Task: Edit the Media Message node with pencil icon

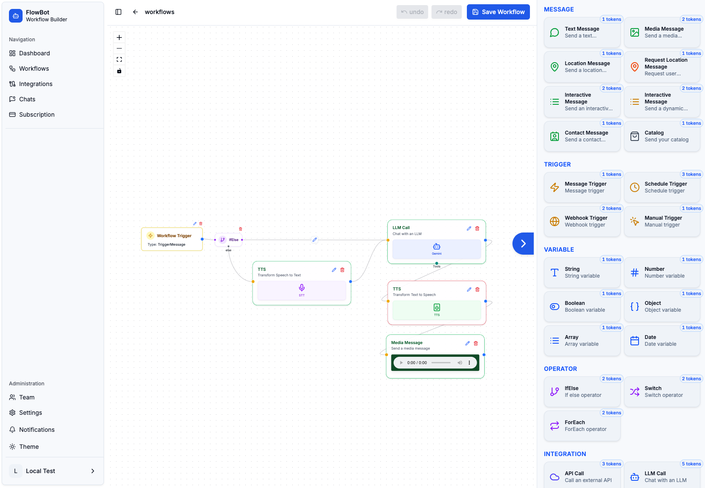Action: [467, 343]
